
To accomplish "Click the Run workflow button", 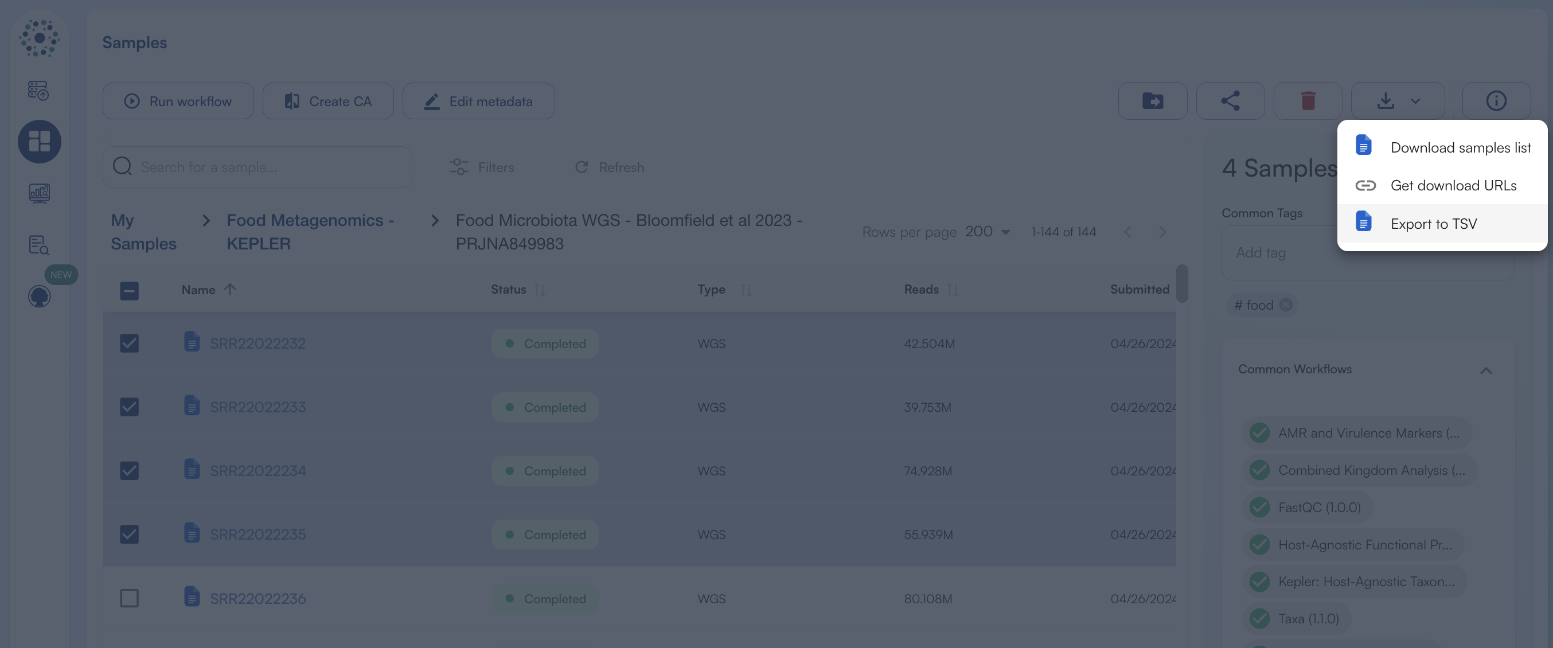I will click(178, 101).
